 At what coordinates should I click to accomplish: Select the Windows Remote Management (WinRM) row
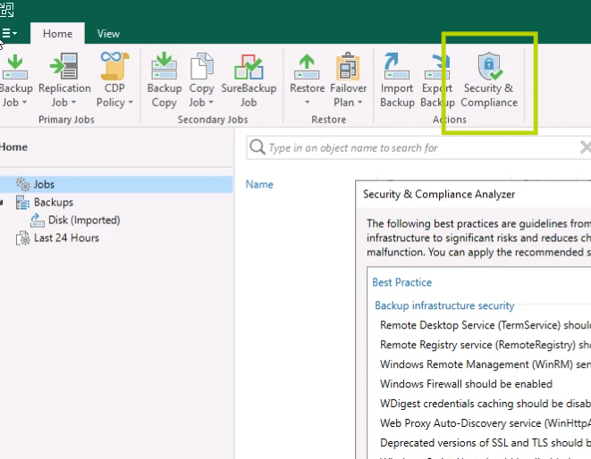pos(485,364)
